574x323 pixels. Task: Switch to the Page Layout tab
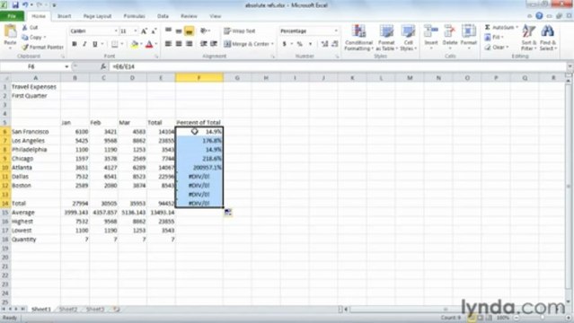pyautogui.click(x=97, y=16)
